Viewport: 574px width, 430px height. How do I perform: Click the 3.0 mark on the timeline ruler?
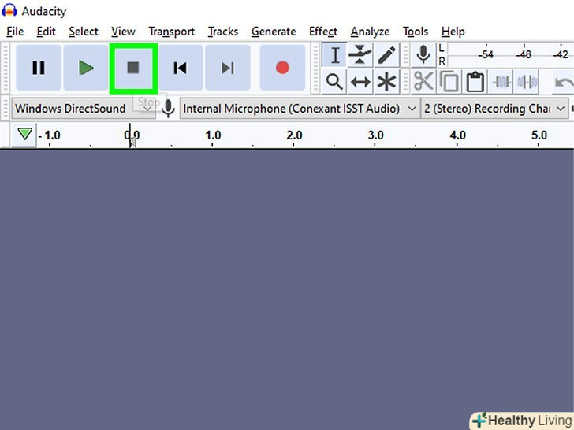tap(375, 135)
